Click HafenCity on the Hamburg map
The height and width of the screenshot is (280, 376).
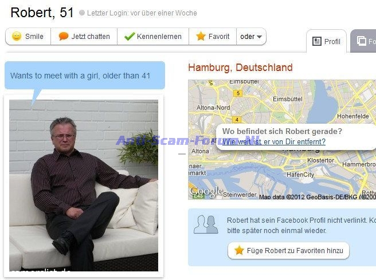[300, 175]
